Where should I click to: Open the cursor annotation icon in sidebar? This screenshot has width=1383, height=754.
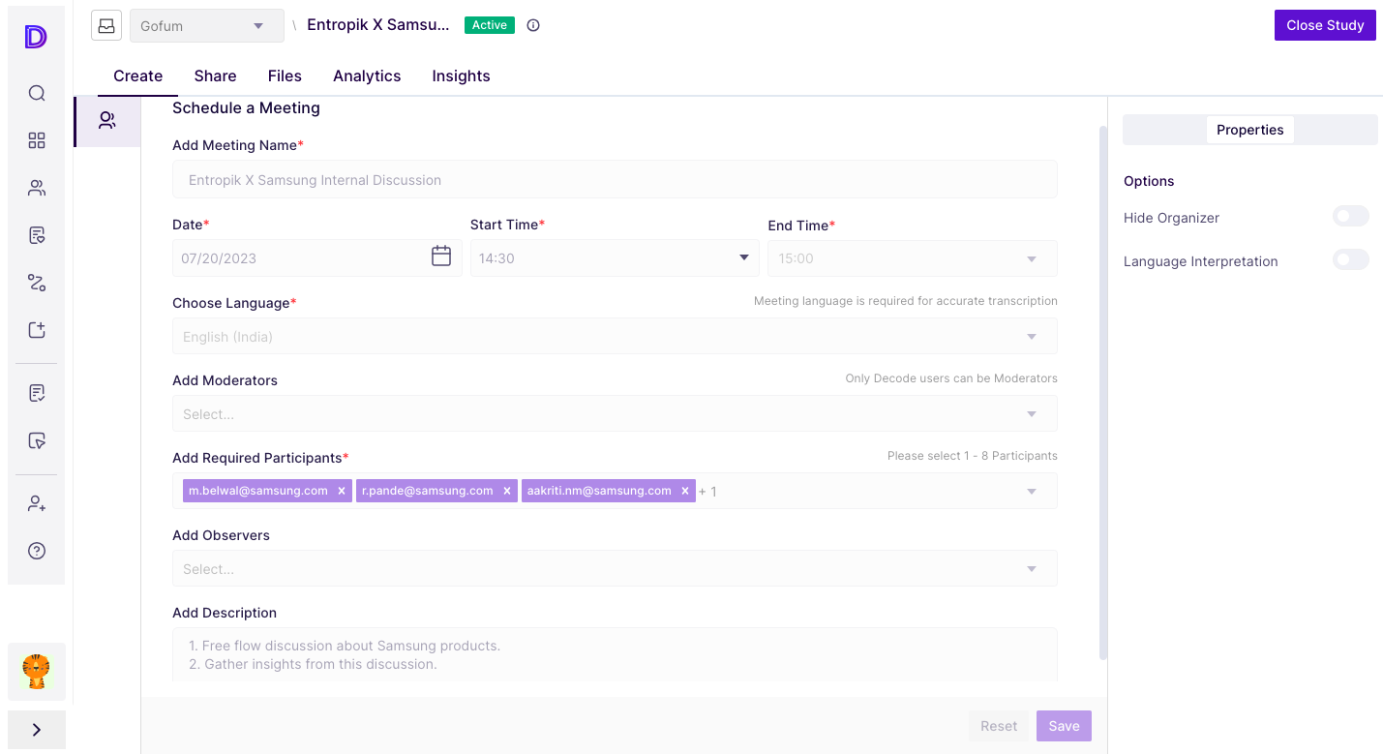[37, 440]
